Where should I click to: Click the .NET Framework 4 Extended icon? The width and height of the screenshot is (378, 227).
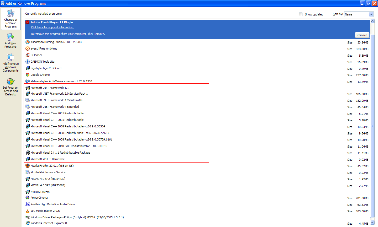pyautogui.click(x=28, y=107)
